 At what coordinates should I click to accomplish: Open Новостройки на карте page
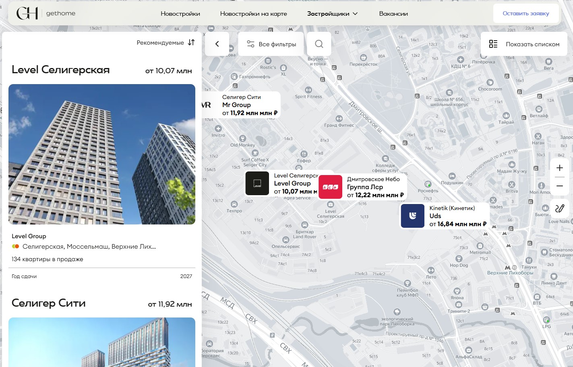[x=254, y=14]
